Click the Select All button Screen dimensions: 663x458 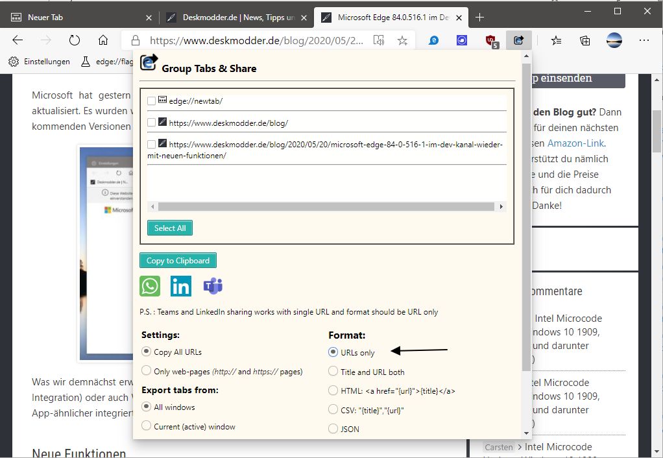[x=170, y=228]
